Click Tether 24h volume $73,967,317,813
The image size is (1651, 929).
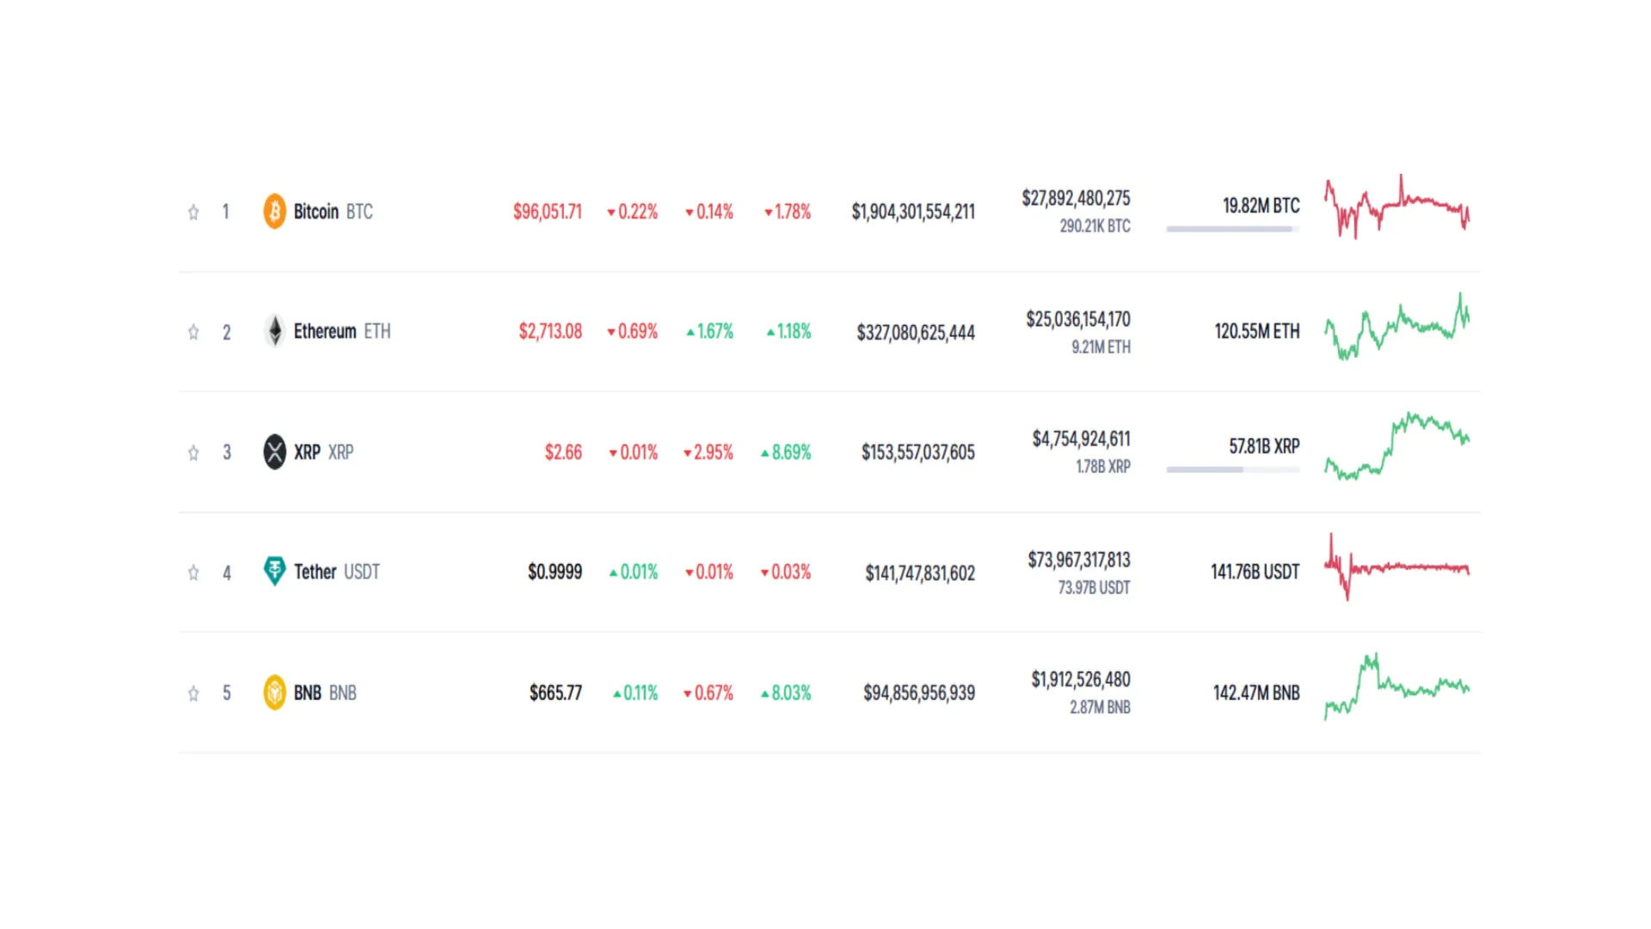[1079, 560]
